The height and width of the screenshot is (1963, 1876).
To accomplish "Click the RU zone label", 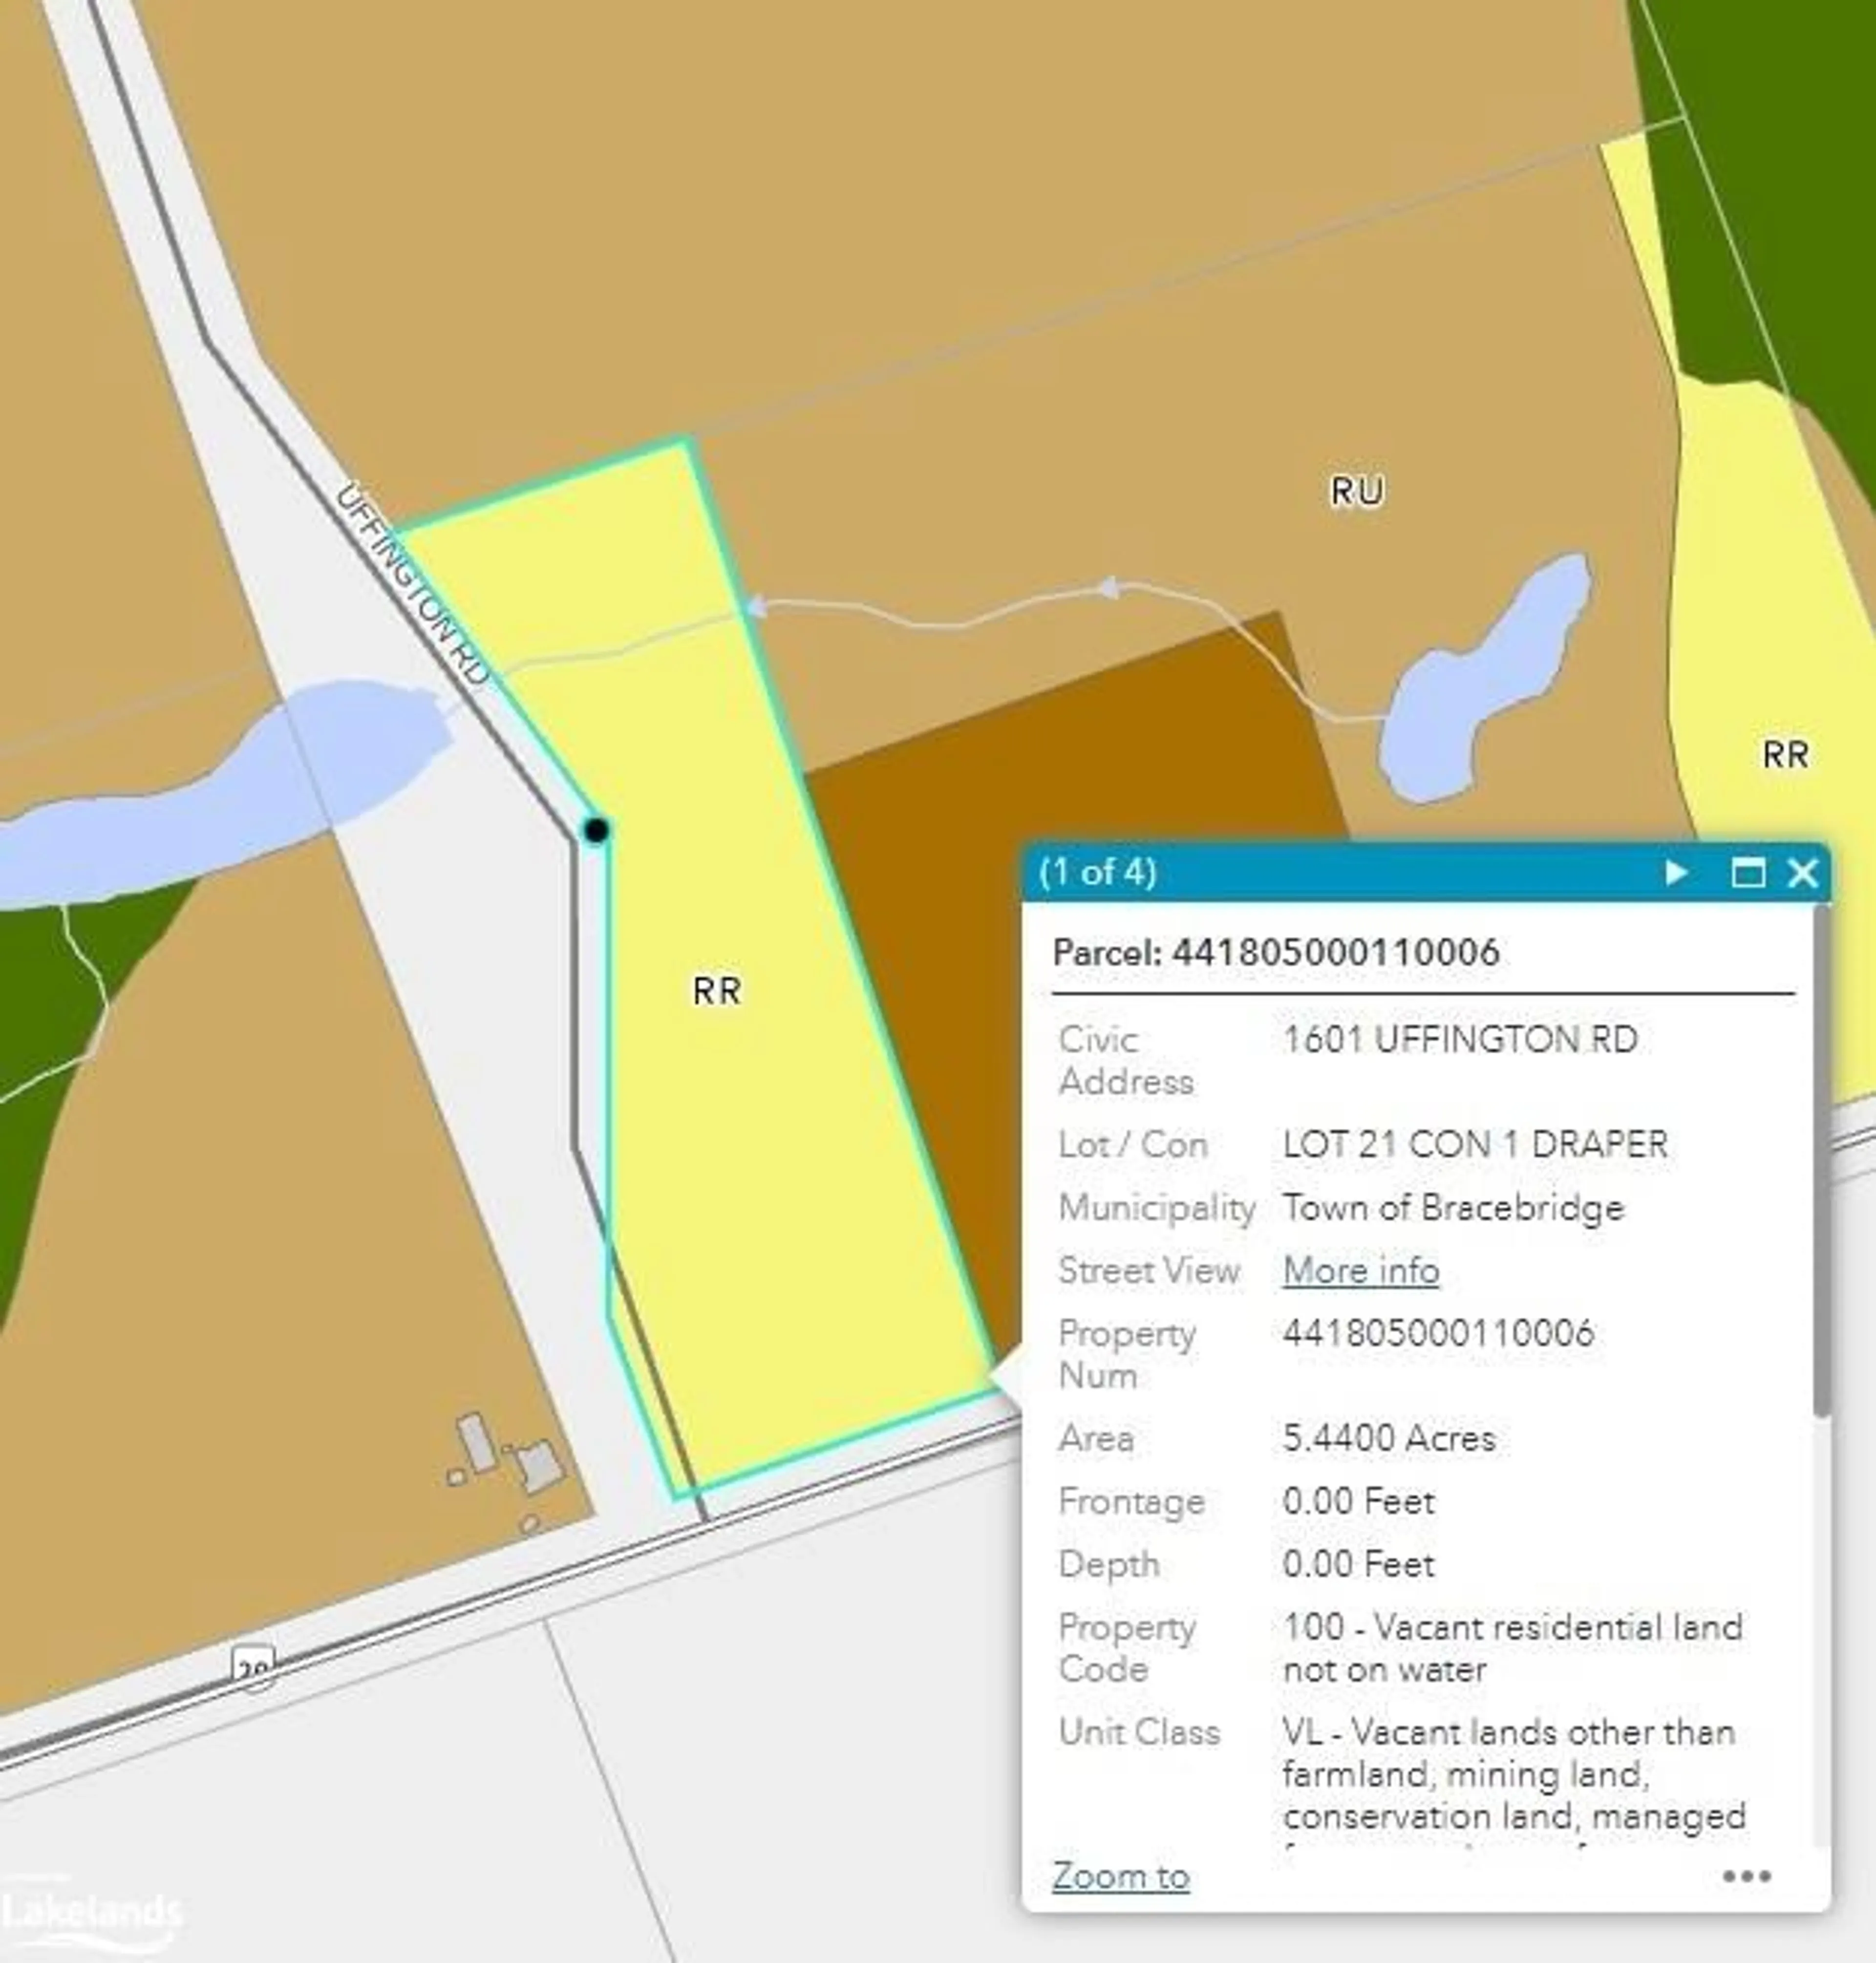I will pos(1357,491).
